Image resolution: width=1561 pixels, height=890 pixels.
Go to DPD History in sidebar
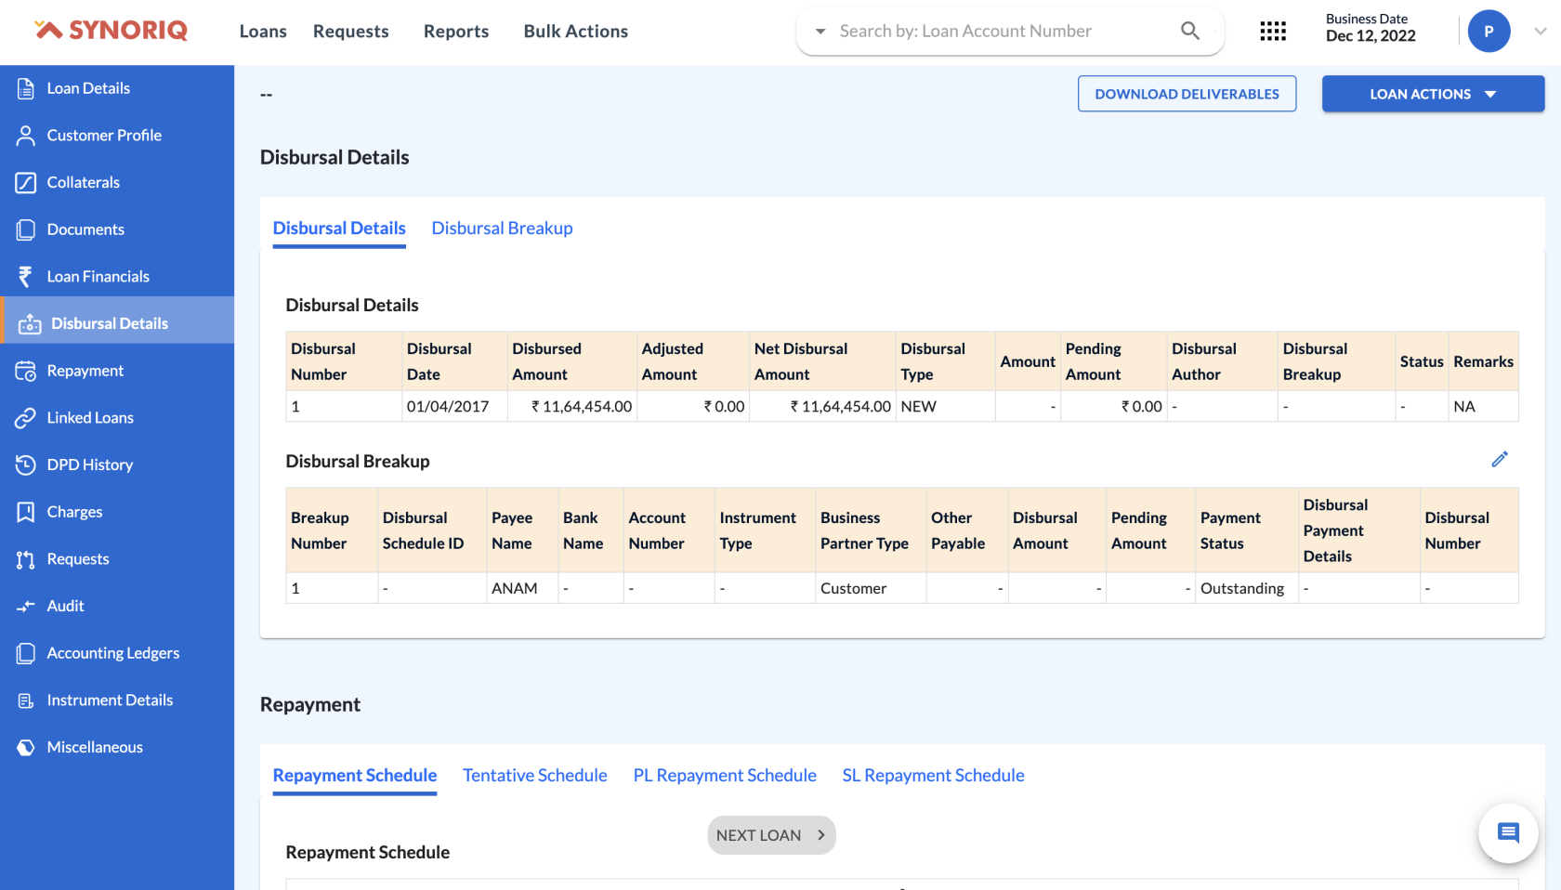[90, 465]
